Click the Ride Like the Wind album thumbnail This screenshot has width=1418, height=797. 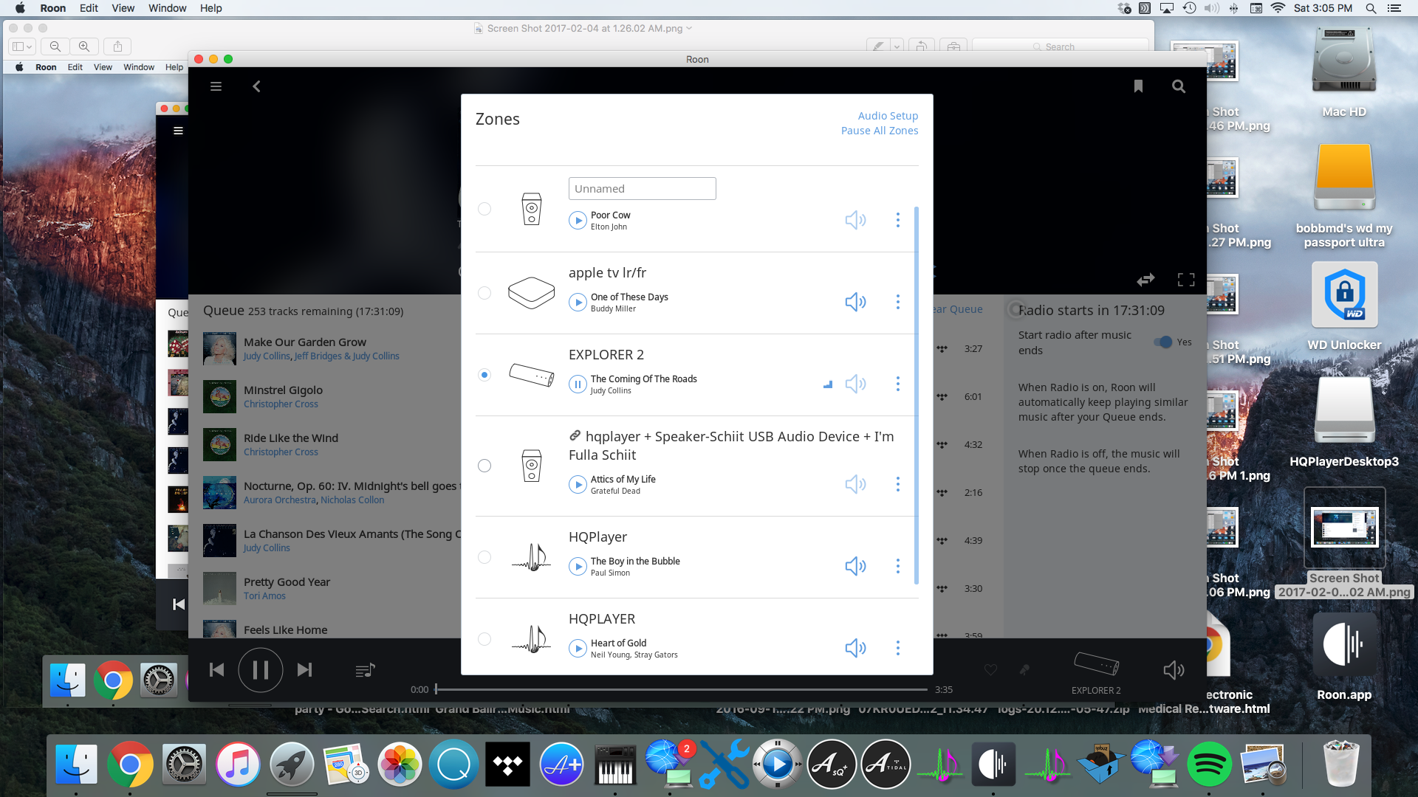click(219, 445)
